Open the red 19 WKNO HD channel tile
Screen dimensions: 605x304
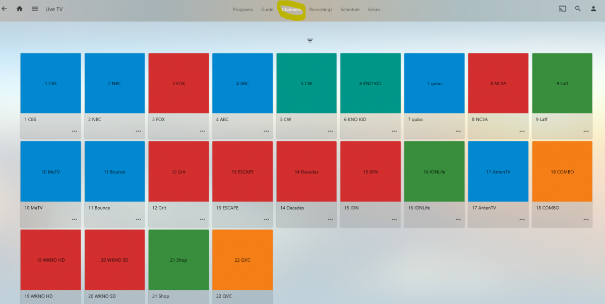[x=50, y=260]
